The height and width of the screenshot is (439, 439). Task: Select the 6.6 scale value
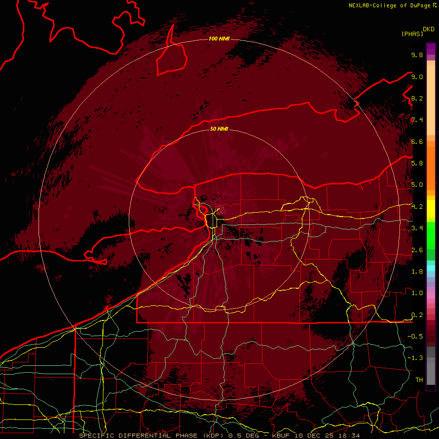point(417,141)
